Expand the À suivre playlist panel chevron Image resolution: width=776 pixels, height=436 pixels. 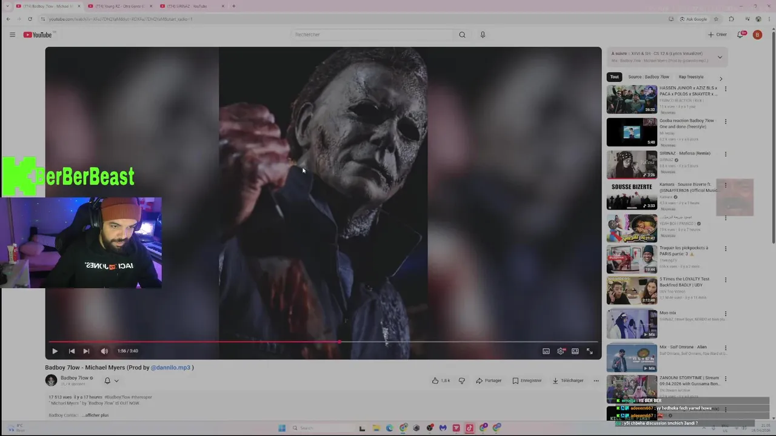tap(720, 57)
